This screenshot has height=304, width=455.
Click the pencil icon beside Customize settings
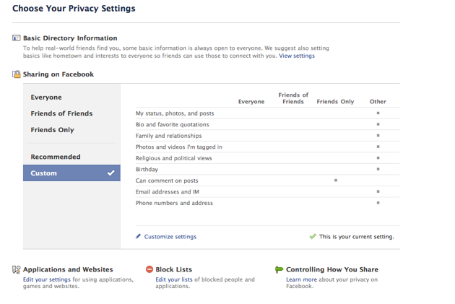pos(139,236)
